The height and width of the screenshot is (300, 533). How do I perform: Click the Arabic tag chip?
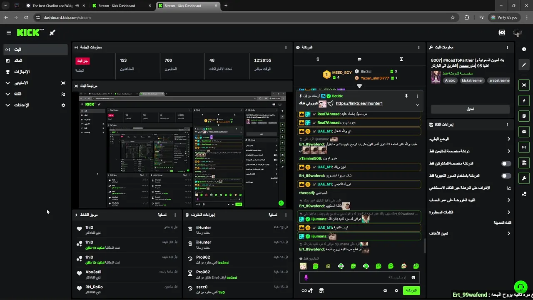450,80
